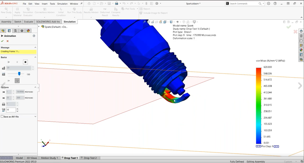This screenshot has width=304, height=163.
Task: Click the Home toolbar icon
Action: pyautogui.click(x=89, y=4)
